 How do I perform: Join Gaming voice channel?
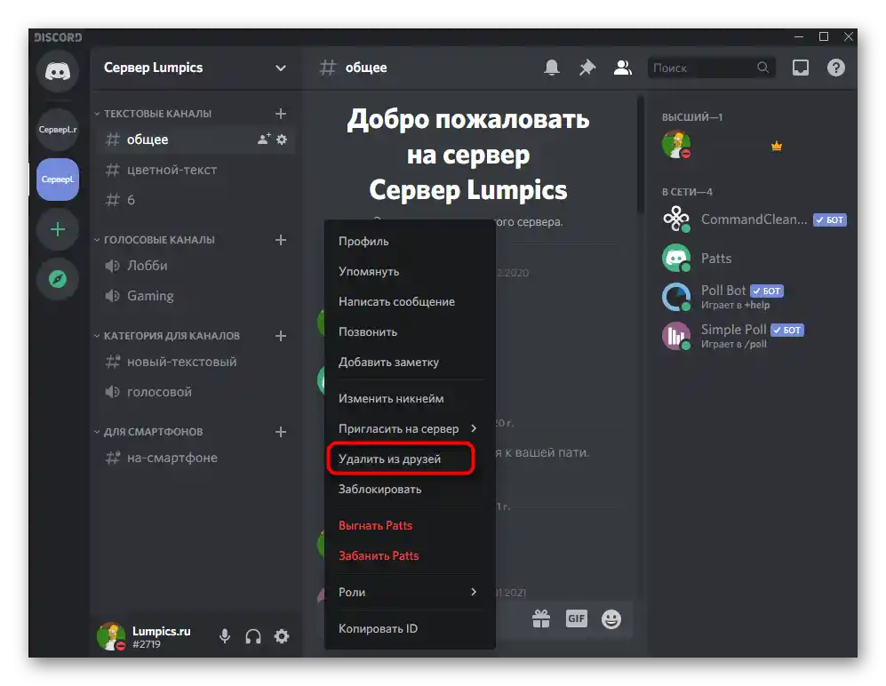click(196, 296)
